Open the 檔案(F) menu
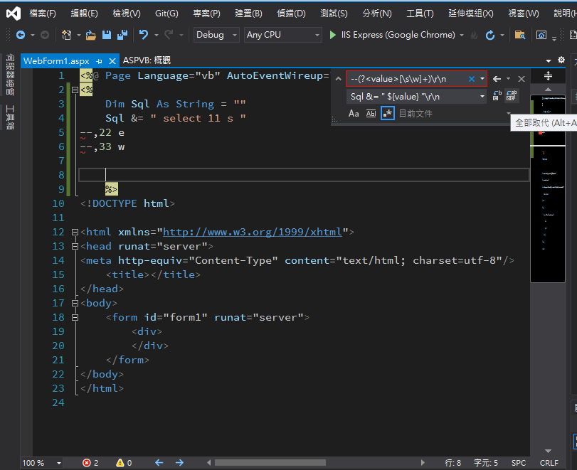 42,14
